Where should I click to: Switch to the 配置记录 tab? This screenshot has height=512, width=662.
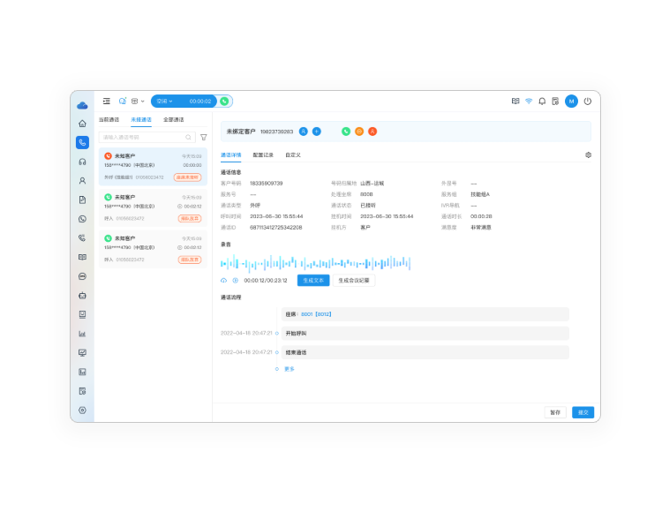tap(263, 154)
